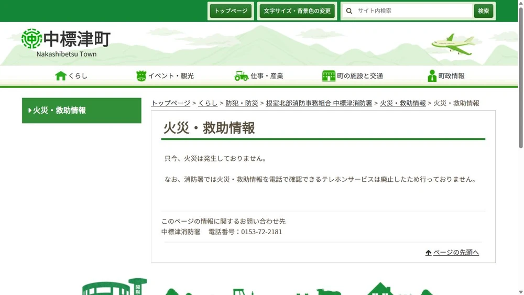Select the 火災・救助情報 sidebar item

click(82, 110)
